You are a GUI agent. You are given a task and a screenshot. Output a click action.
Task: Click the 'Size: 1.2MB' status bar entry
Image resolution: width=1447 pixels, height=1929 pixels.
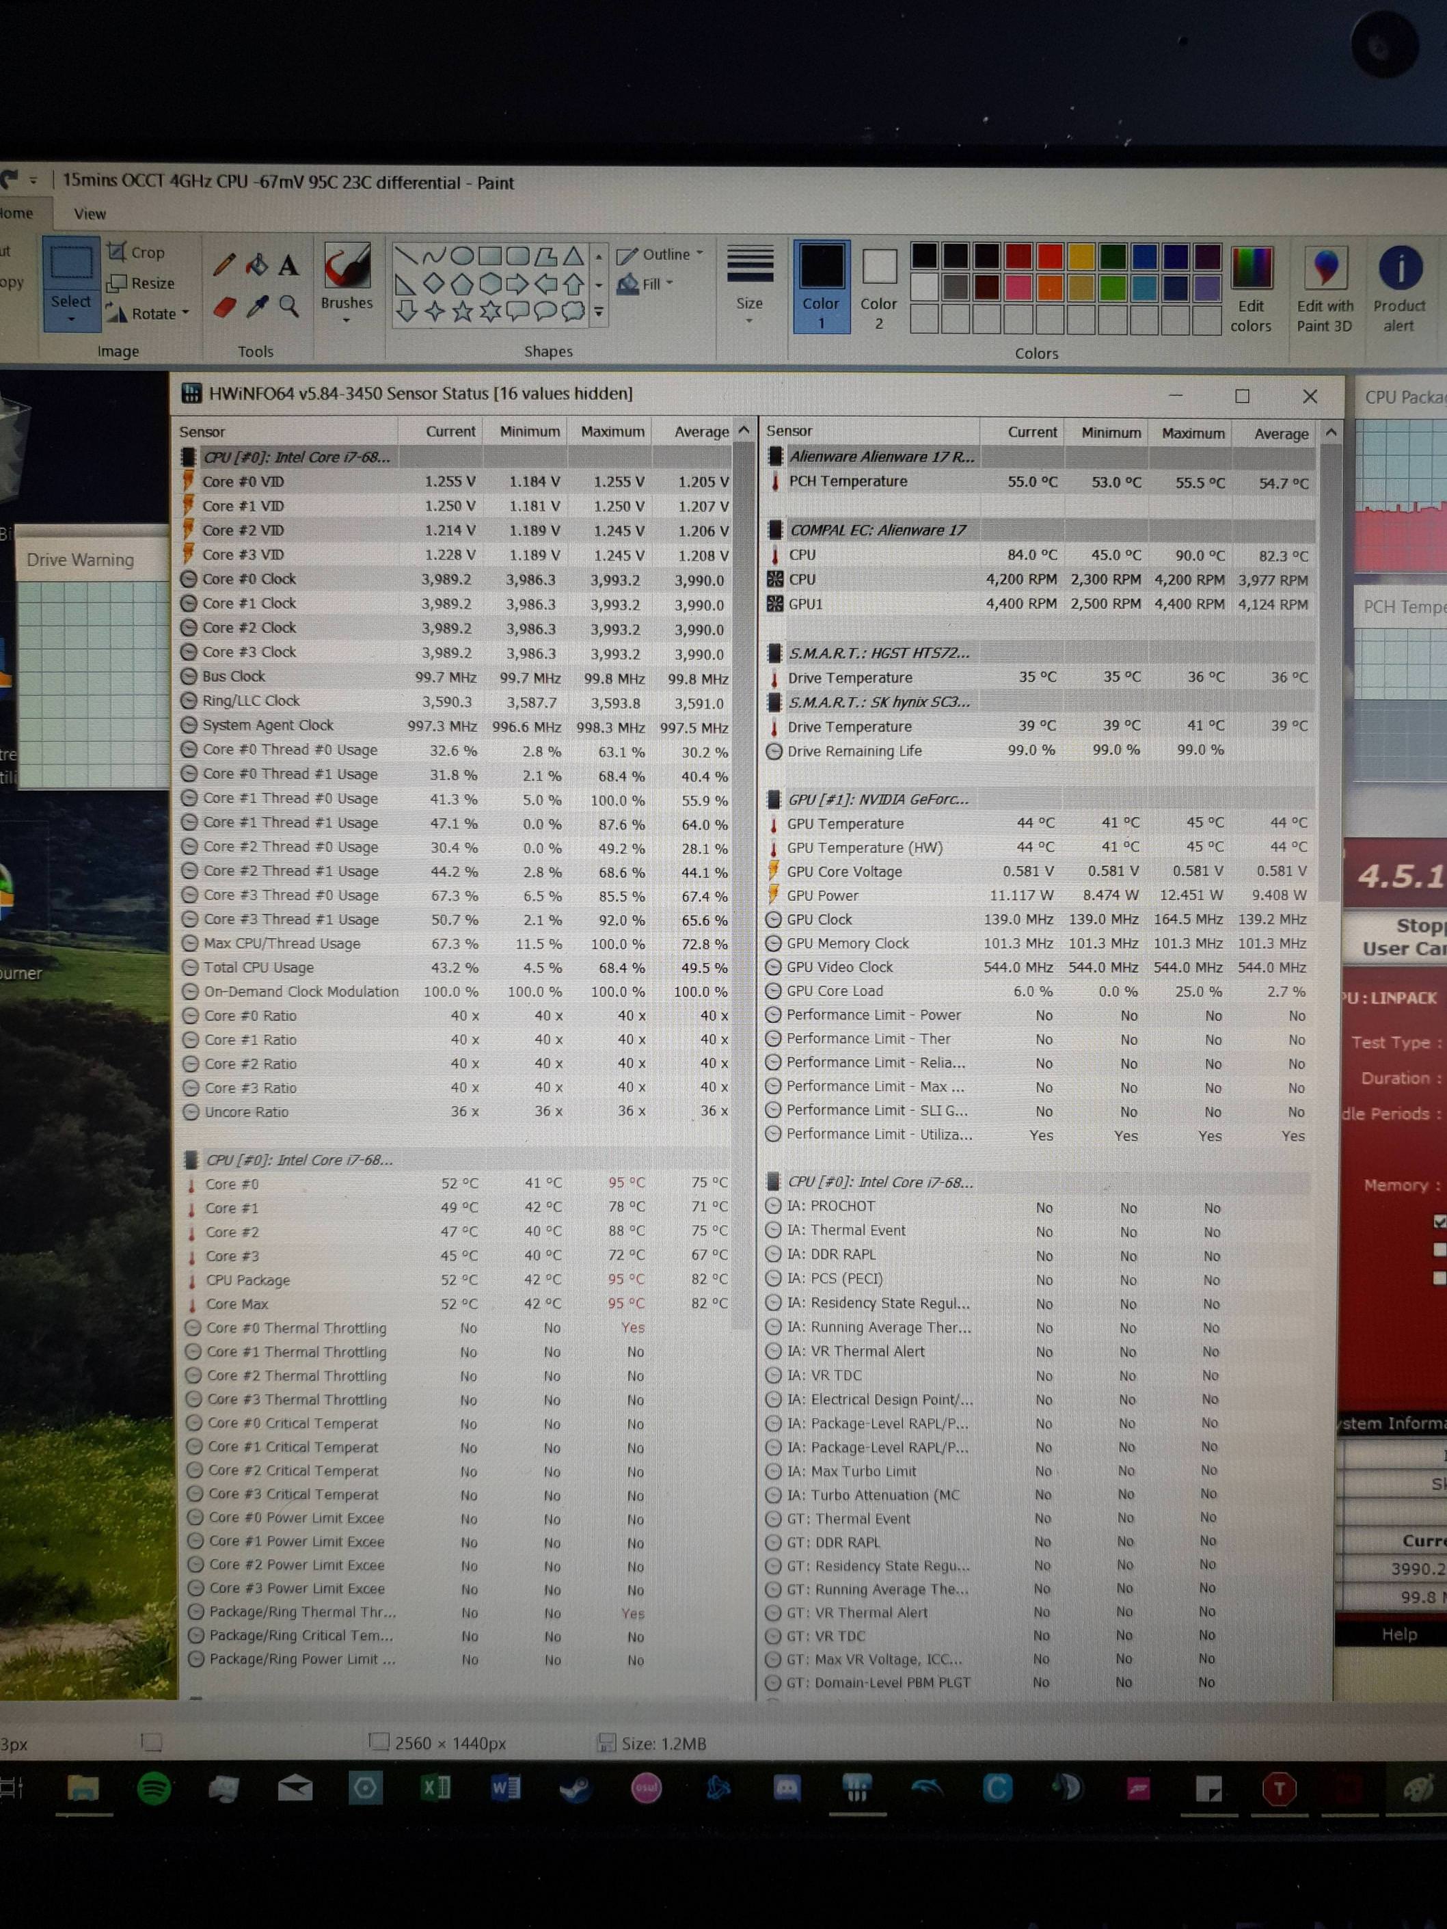(653, 1743)
